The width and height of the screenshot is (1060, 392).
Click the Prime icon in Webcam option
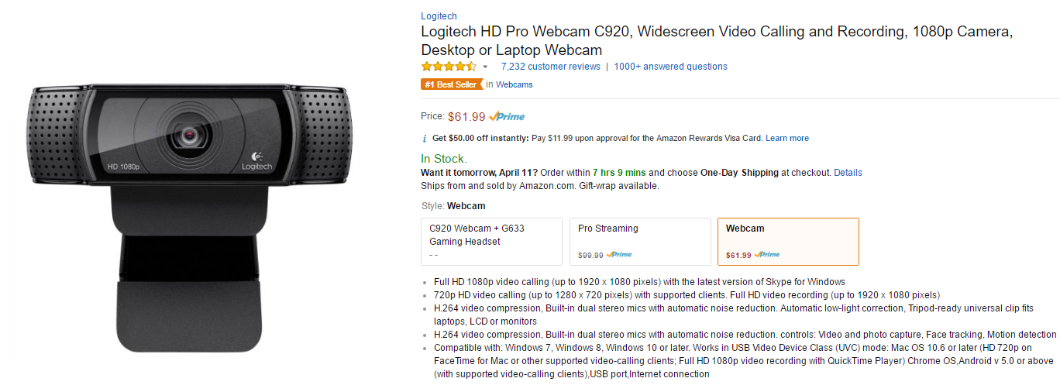pyautogui.click(x=767, y=255)
